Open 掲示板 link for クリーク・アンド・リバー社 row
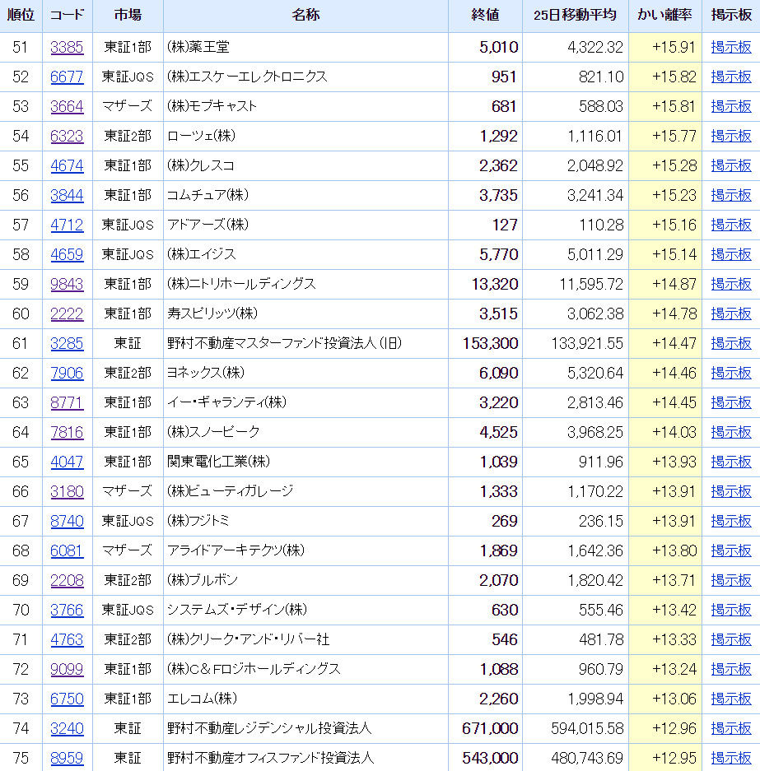 point(731,639)
